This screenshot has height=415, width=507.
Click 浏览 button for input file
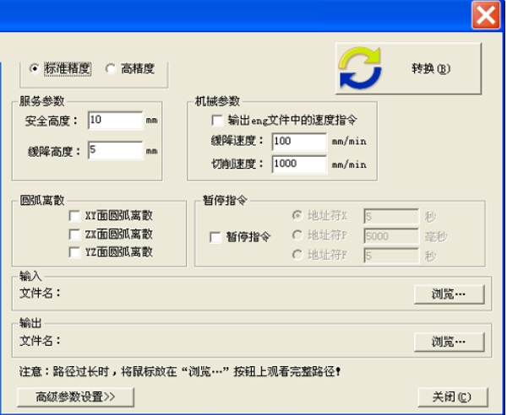point(450,294)
